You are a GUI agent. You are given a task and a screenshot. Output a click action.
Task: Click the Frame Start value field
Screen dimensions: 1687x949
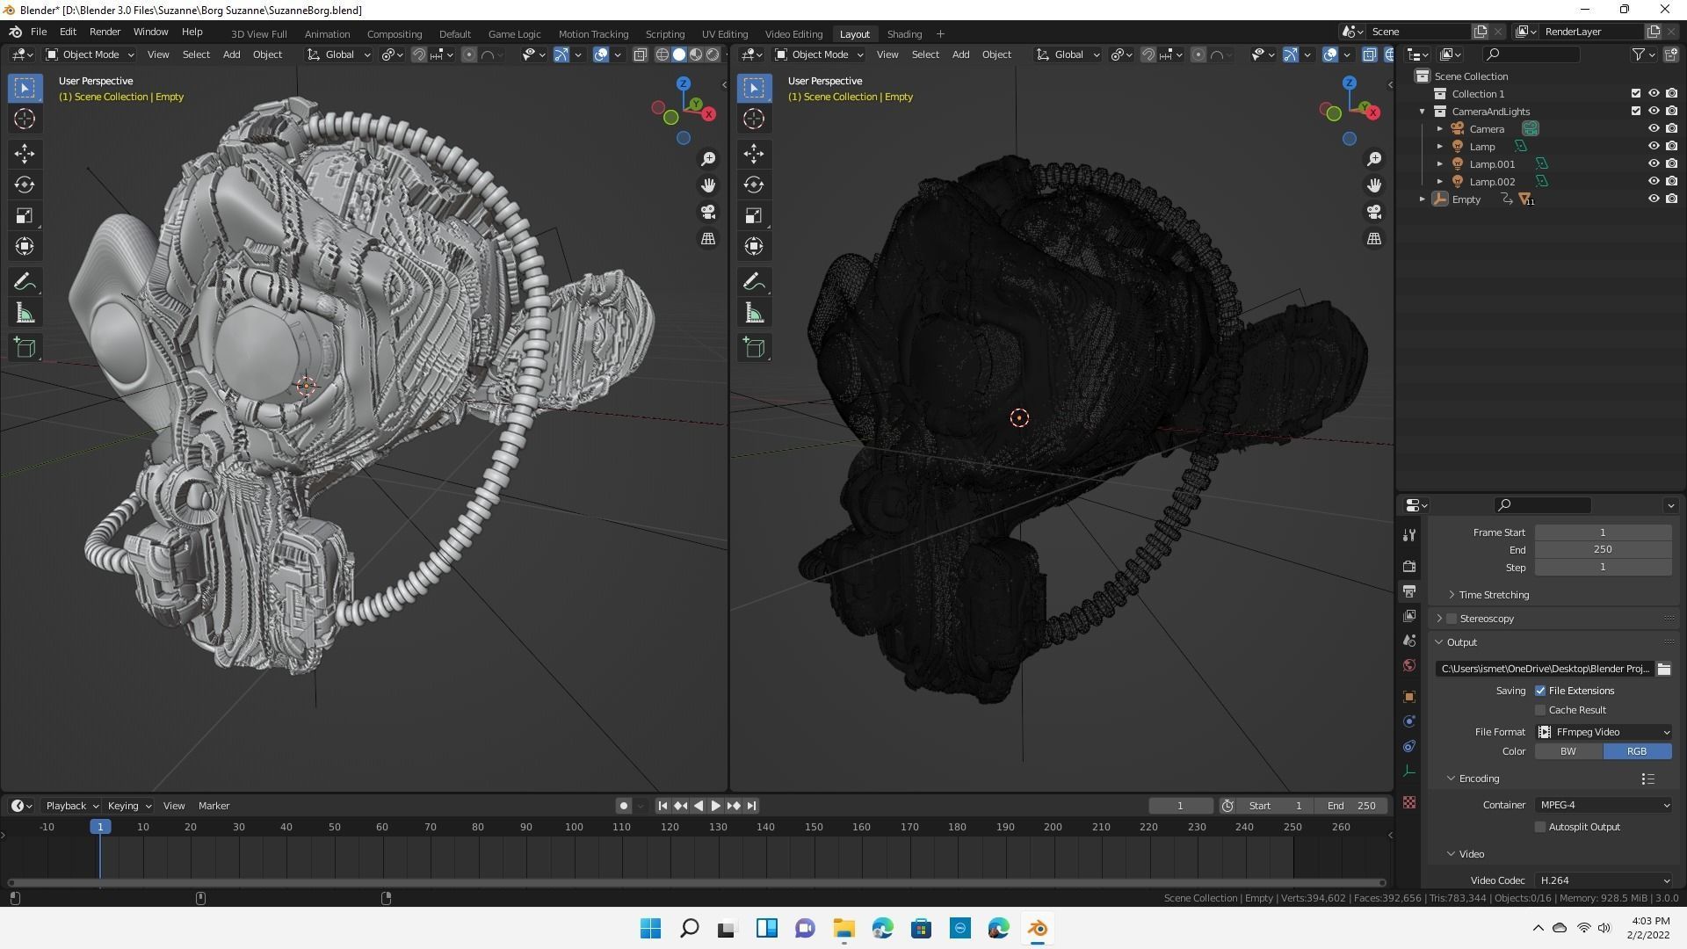coord(1603,532)
